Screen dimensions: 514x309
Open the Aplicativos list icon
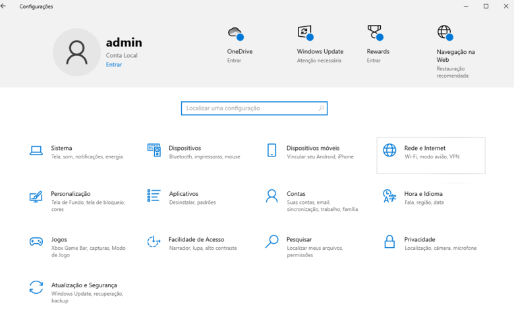(x=154, y=196)
